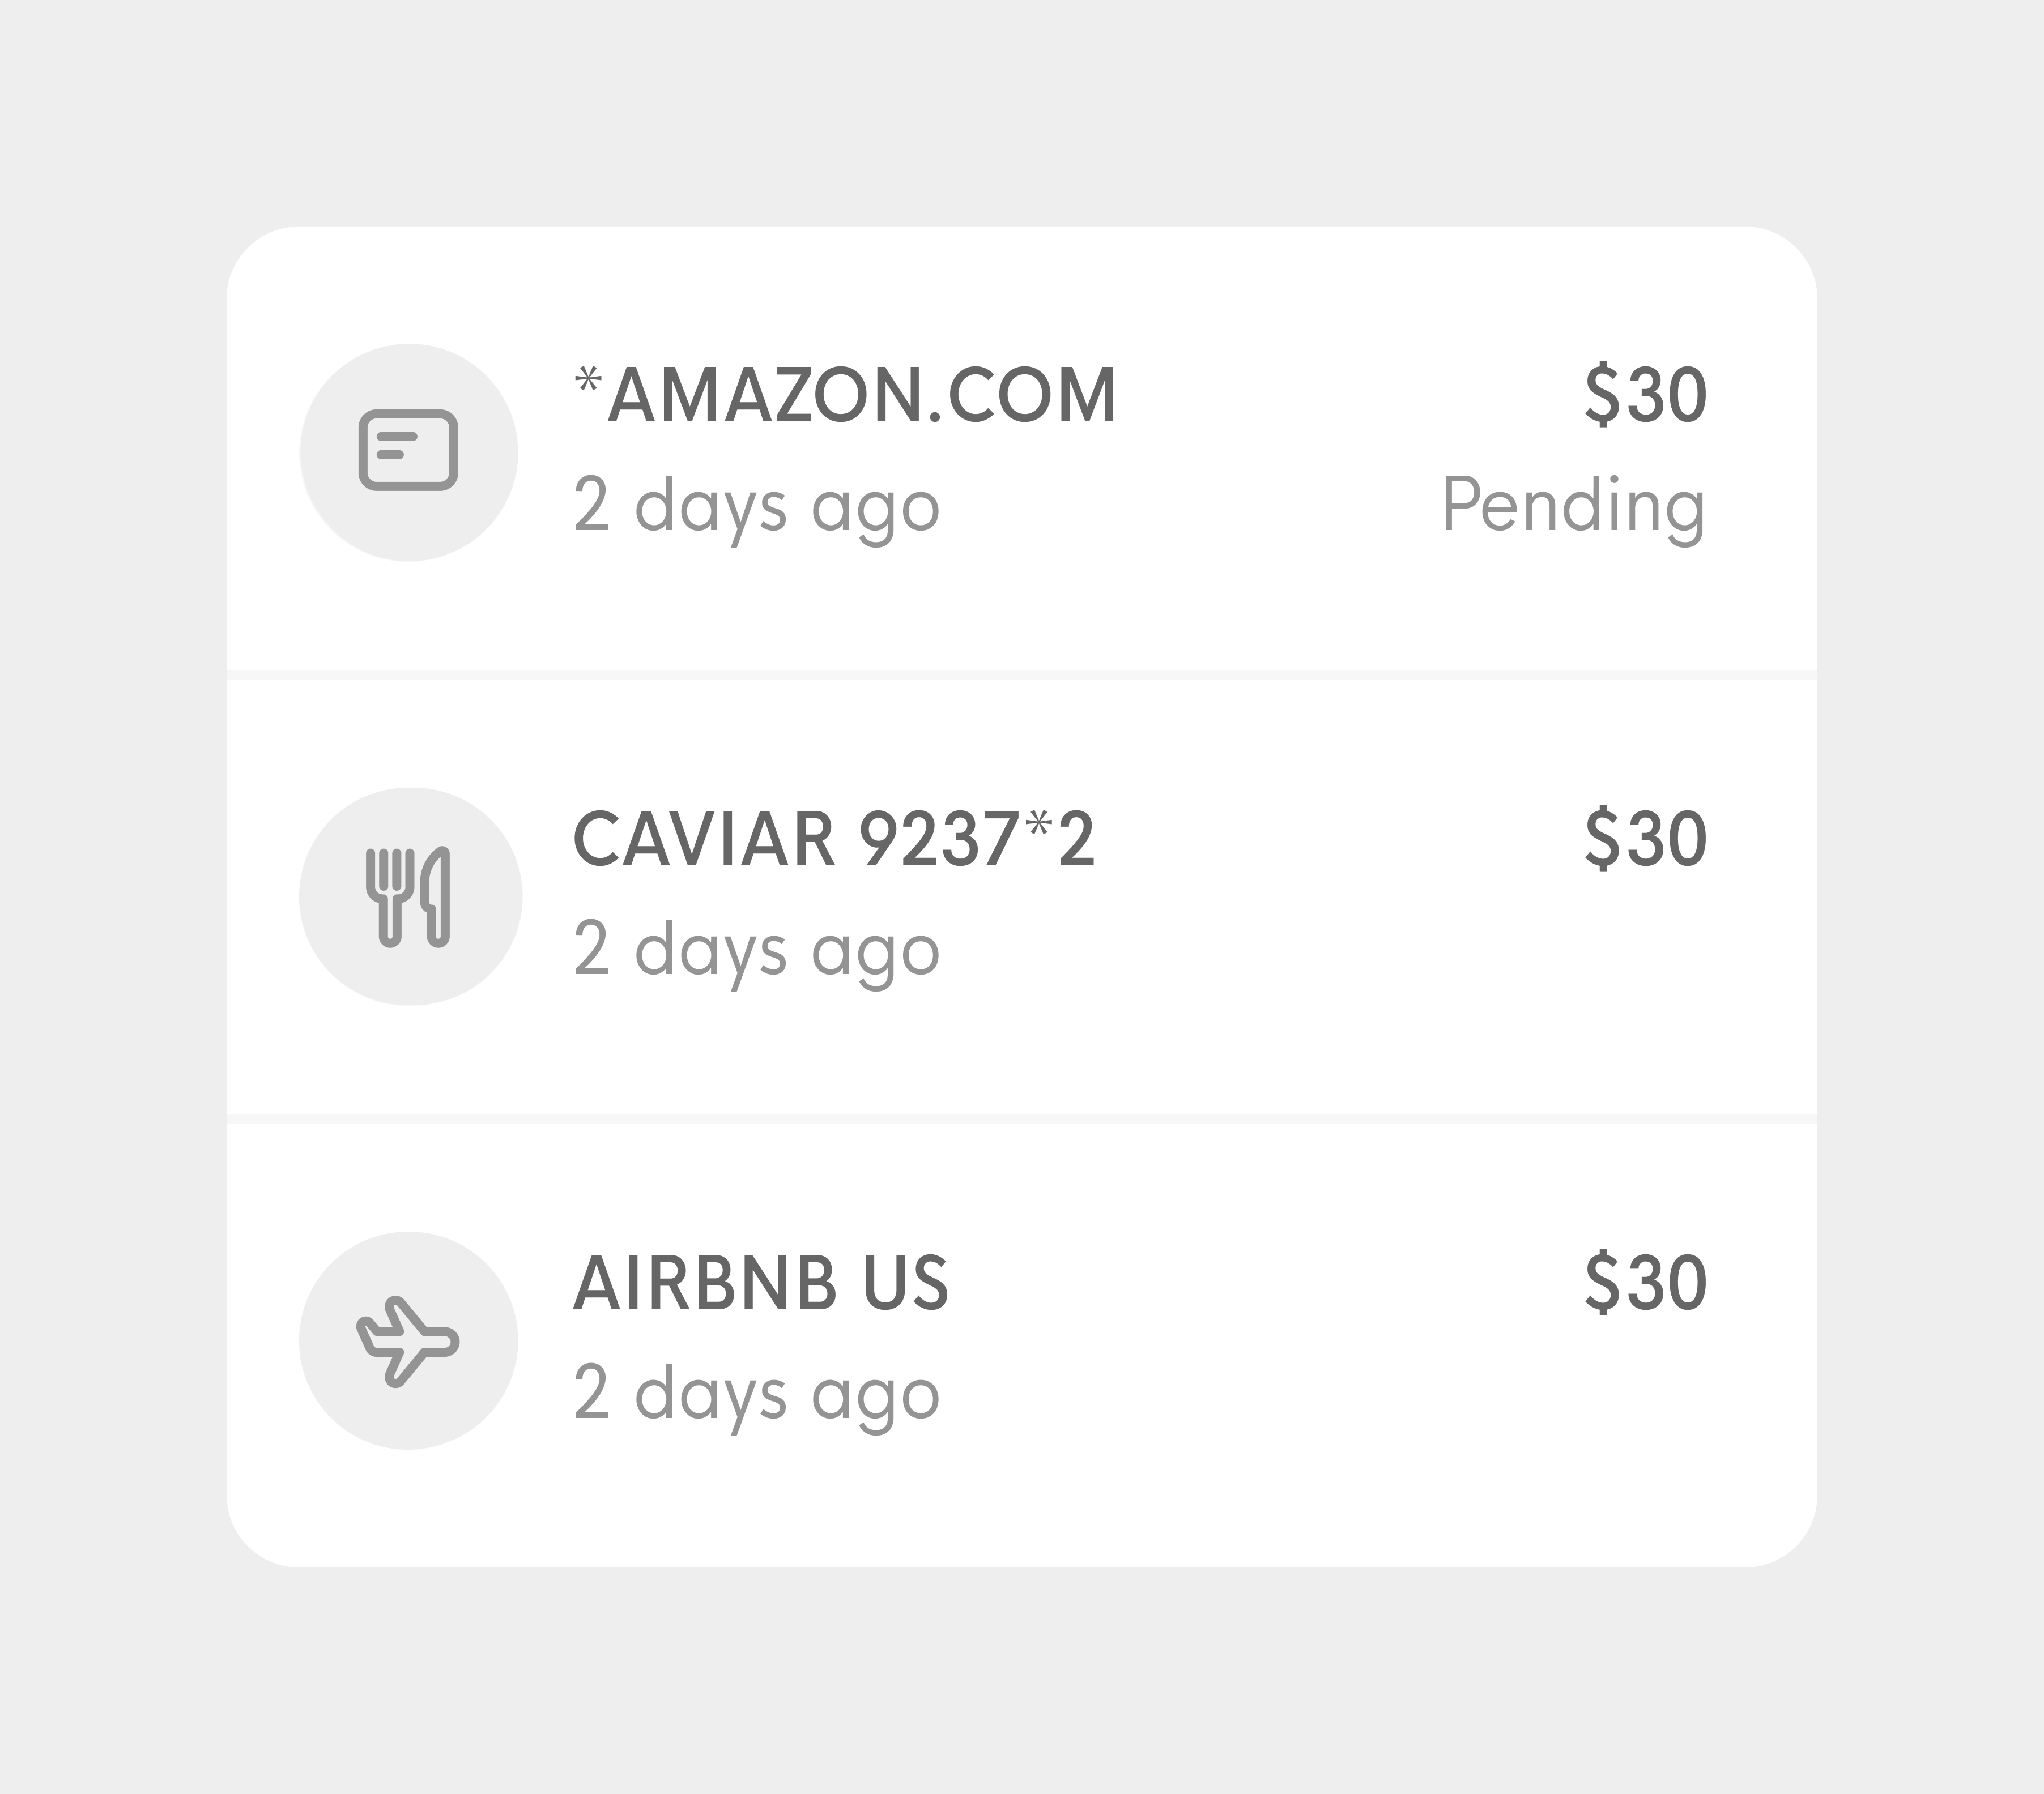Click the Pending status label
Image resolution: width=2044 pixels, height=1794 pixels.
[1573, 508]
